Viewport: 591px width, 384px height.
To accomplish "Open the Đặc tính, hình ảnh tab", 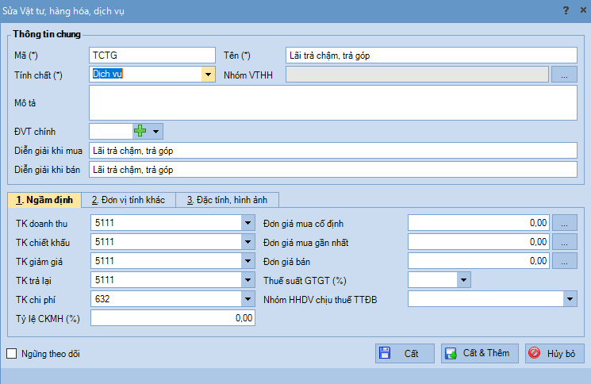I will (227, 199).
